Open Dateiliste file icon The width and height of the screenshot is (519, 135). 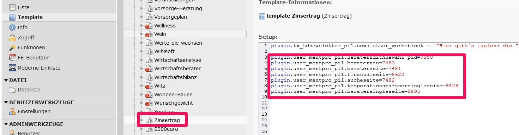(x=12, y=90)
